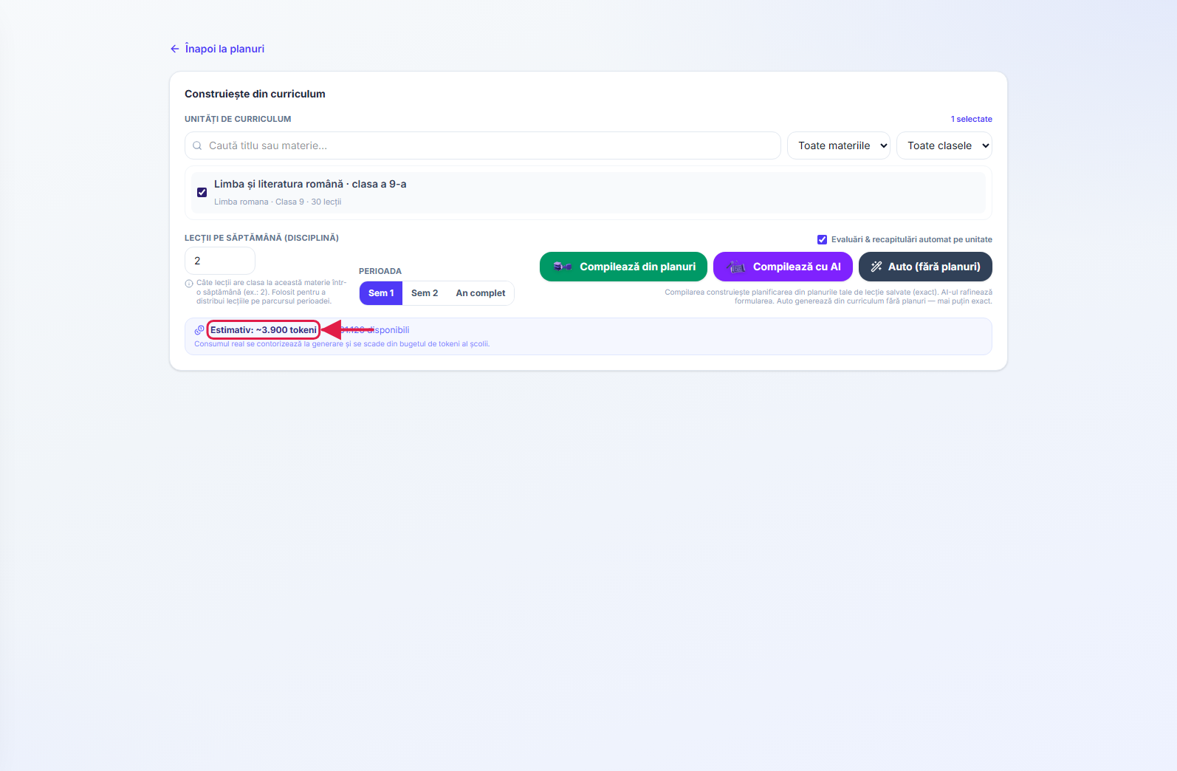Click the Consumul real se contorizează note

[x=342, y=344]
